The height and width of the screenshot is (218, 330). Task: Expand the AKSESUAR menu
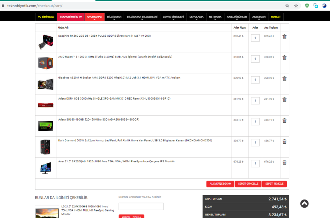point(259,17)
